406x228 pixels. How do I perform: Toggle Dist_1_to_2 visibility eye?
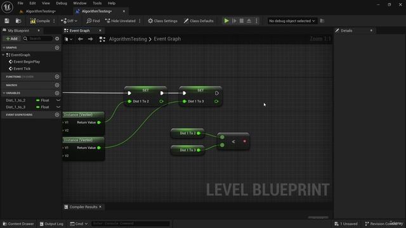click(x=58, y=100)
